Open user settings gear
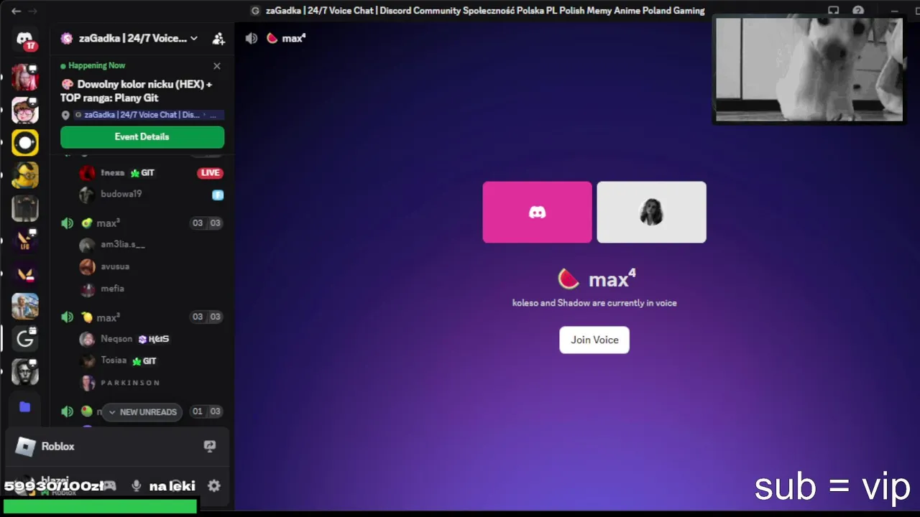The width and height of the screenshot is (920, 517). coord(213,485)
